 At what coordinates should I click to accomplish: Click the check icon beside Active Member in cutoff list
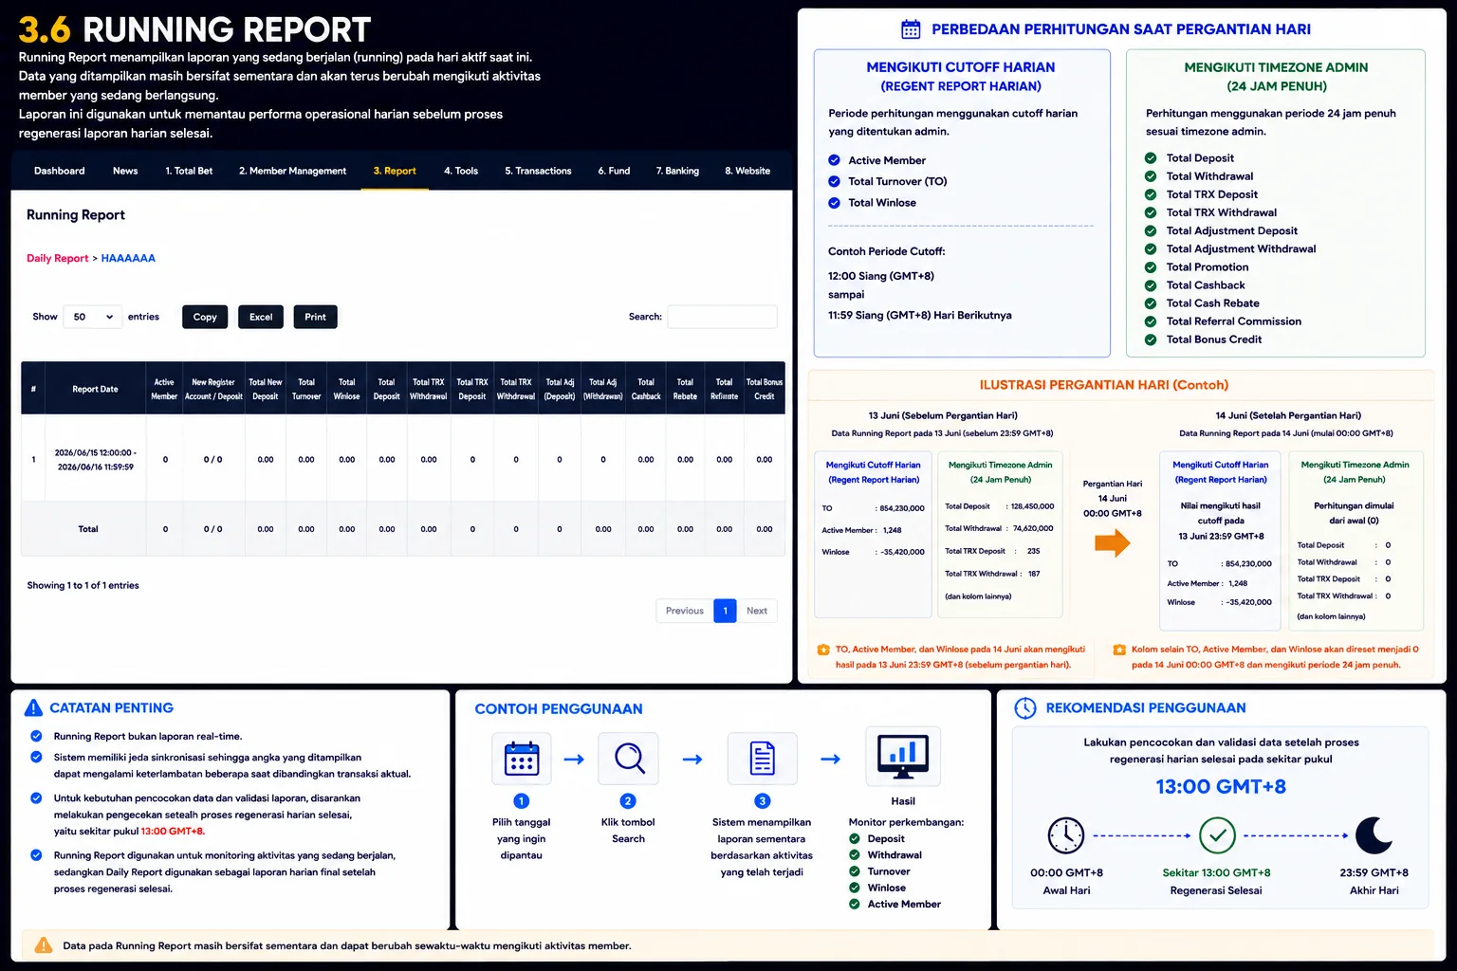click(835, 160)
